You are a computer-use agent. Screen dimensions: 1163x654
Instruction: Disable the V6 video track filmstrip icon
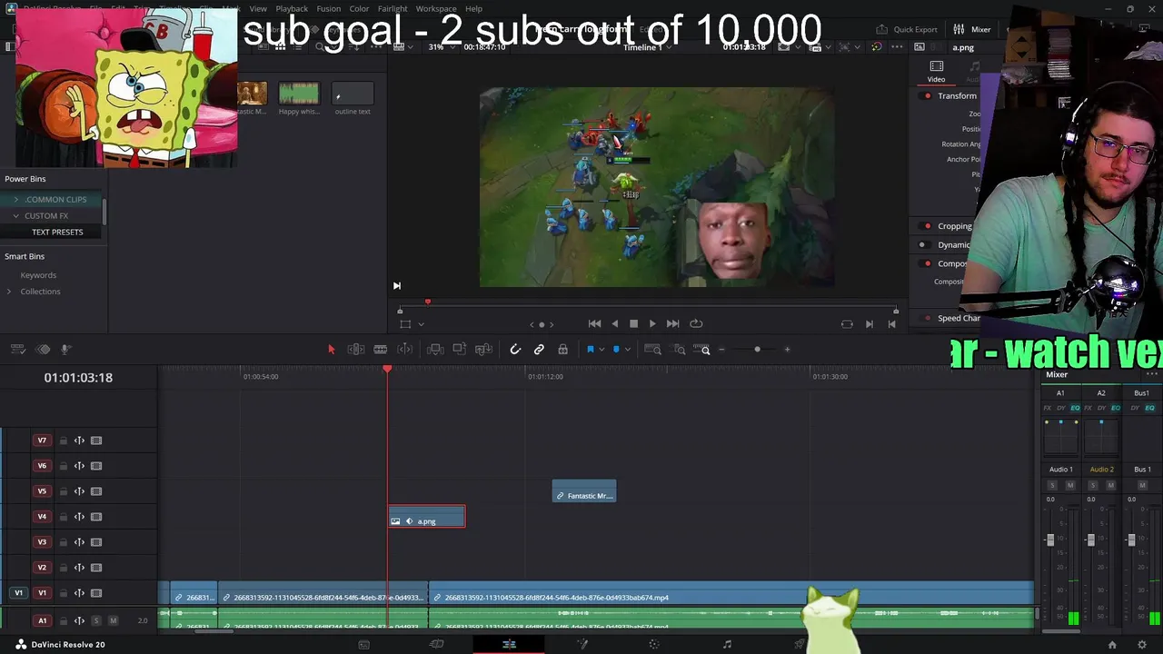pos(96,466)
